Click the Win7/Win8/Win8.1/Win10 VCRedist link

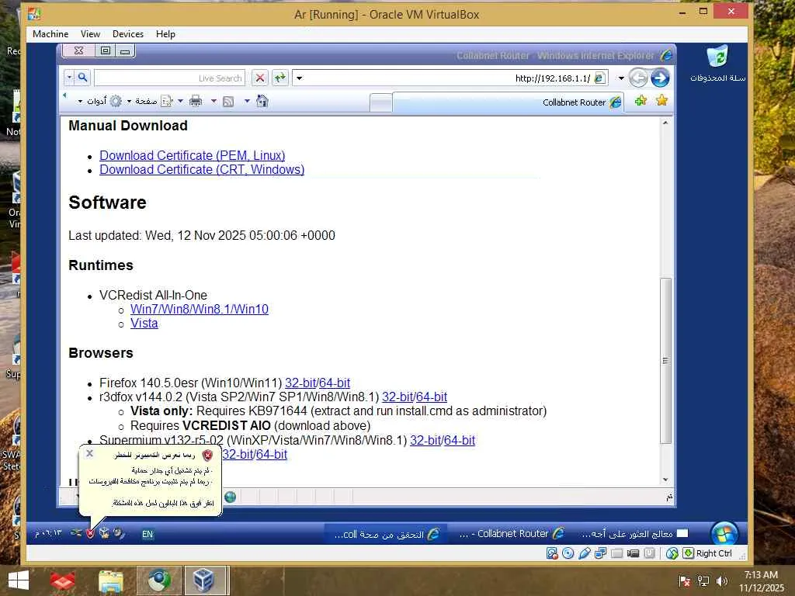coord(200,309)
